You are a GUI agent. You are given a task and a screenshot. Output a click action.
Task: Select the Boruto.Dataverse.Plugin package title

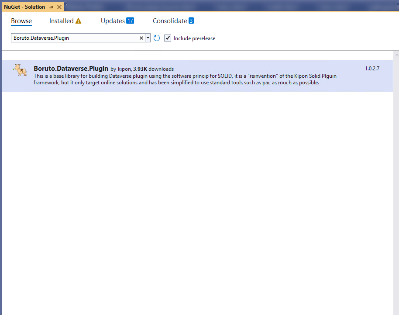[x=71, y=69]
